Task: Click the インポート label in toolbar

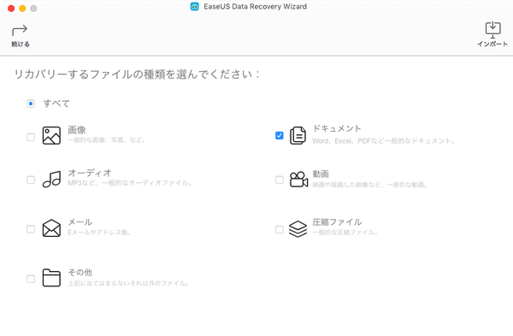Action: coord(492,44)
